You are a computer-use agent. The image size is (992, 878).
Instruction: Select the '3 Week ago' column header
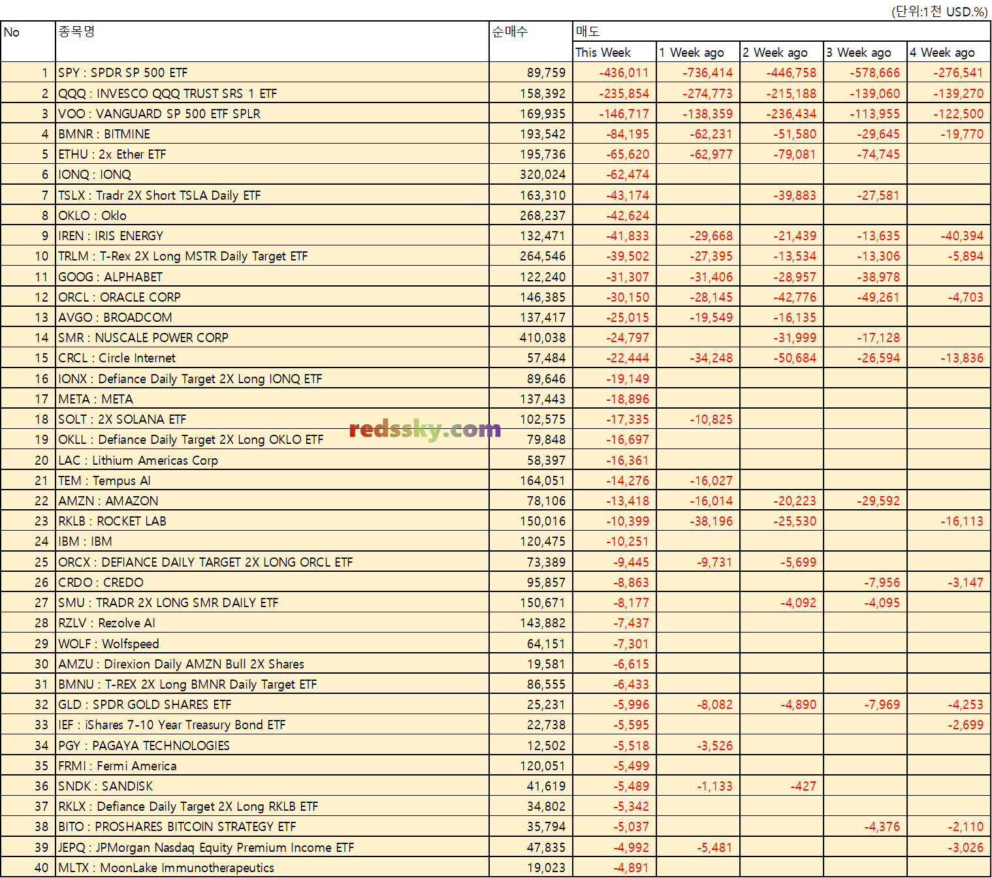pos(865,52)
